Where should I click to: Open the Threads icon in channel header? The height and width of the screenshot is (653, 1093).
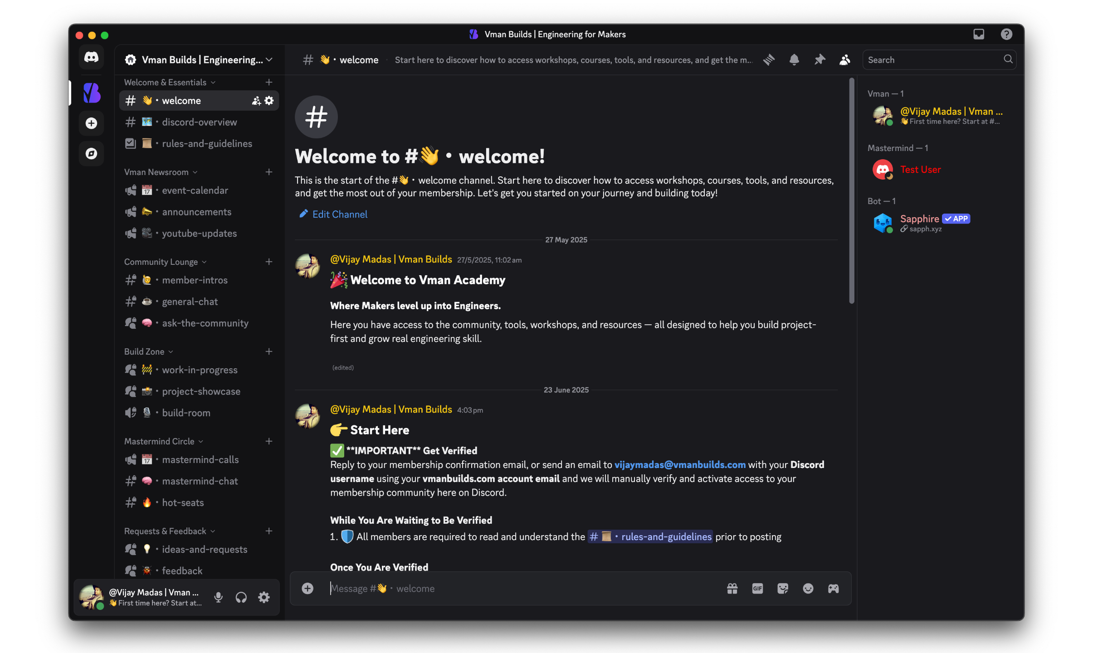coord(769,60)
